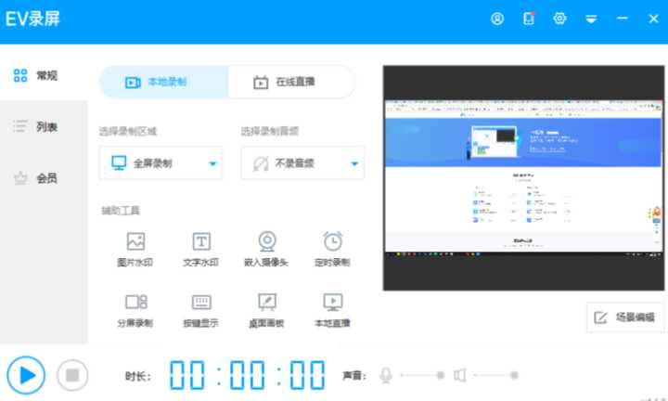Add 文字水印 text watermark
The height and width of the screenshot is (401, 668).
click(201, 250)
